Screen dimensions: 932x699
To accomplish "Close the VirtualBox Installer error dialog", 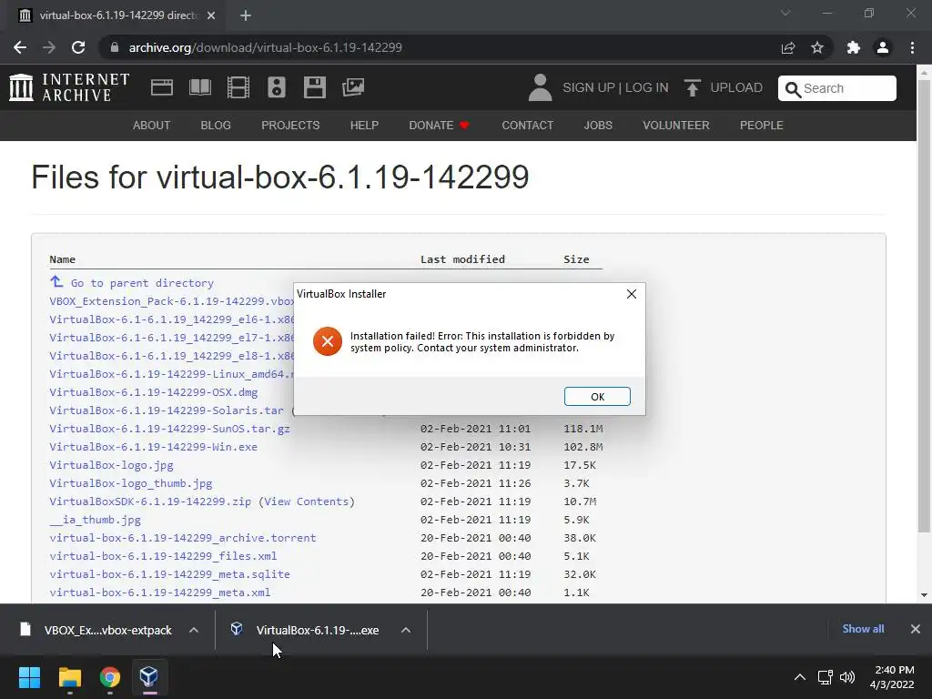I will pyautogui.click(x=632, y=294).
